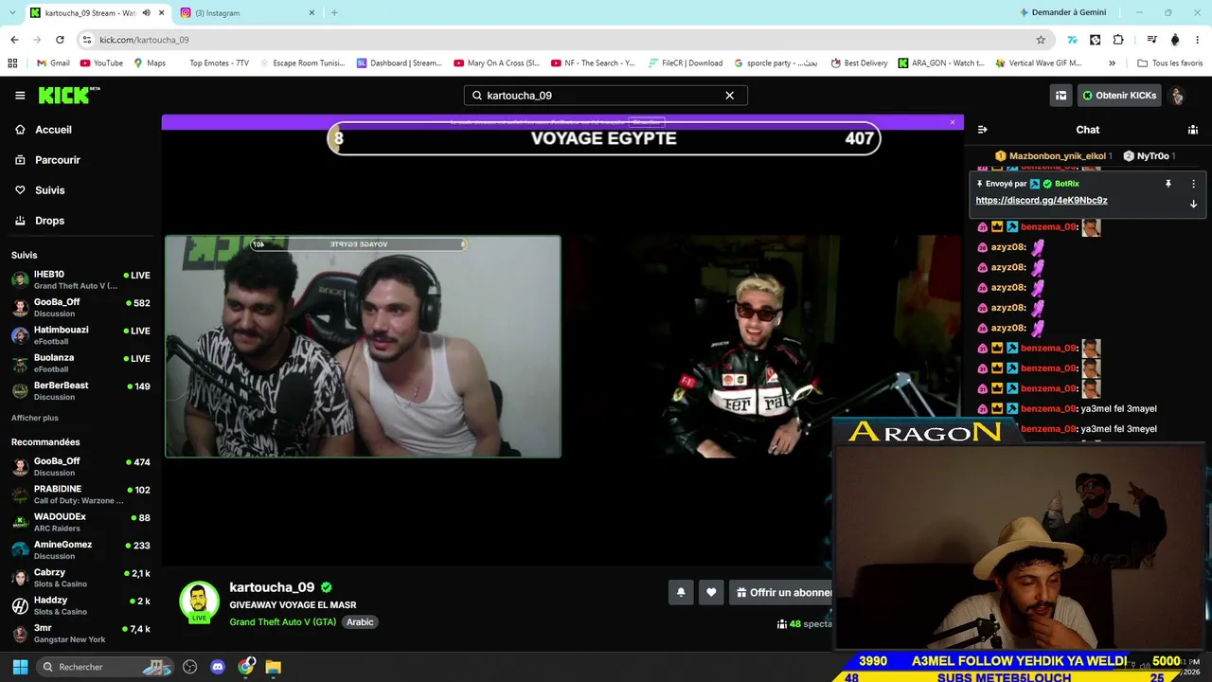Open the YouTube bookmark

pos(101,63)
